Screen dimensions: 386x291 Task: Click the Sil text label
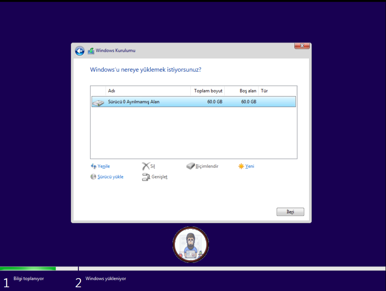(x=153, y=166)
